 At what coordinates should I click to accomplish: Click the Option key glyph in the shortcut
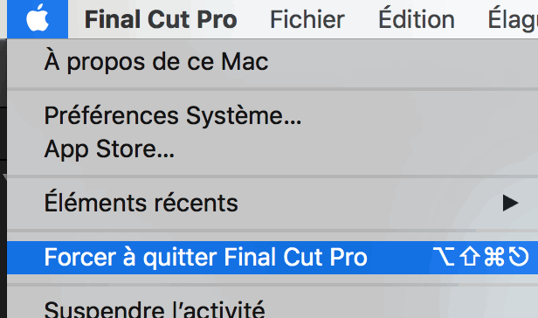pyautogui.click(x=444, y=257)
